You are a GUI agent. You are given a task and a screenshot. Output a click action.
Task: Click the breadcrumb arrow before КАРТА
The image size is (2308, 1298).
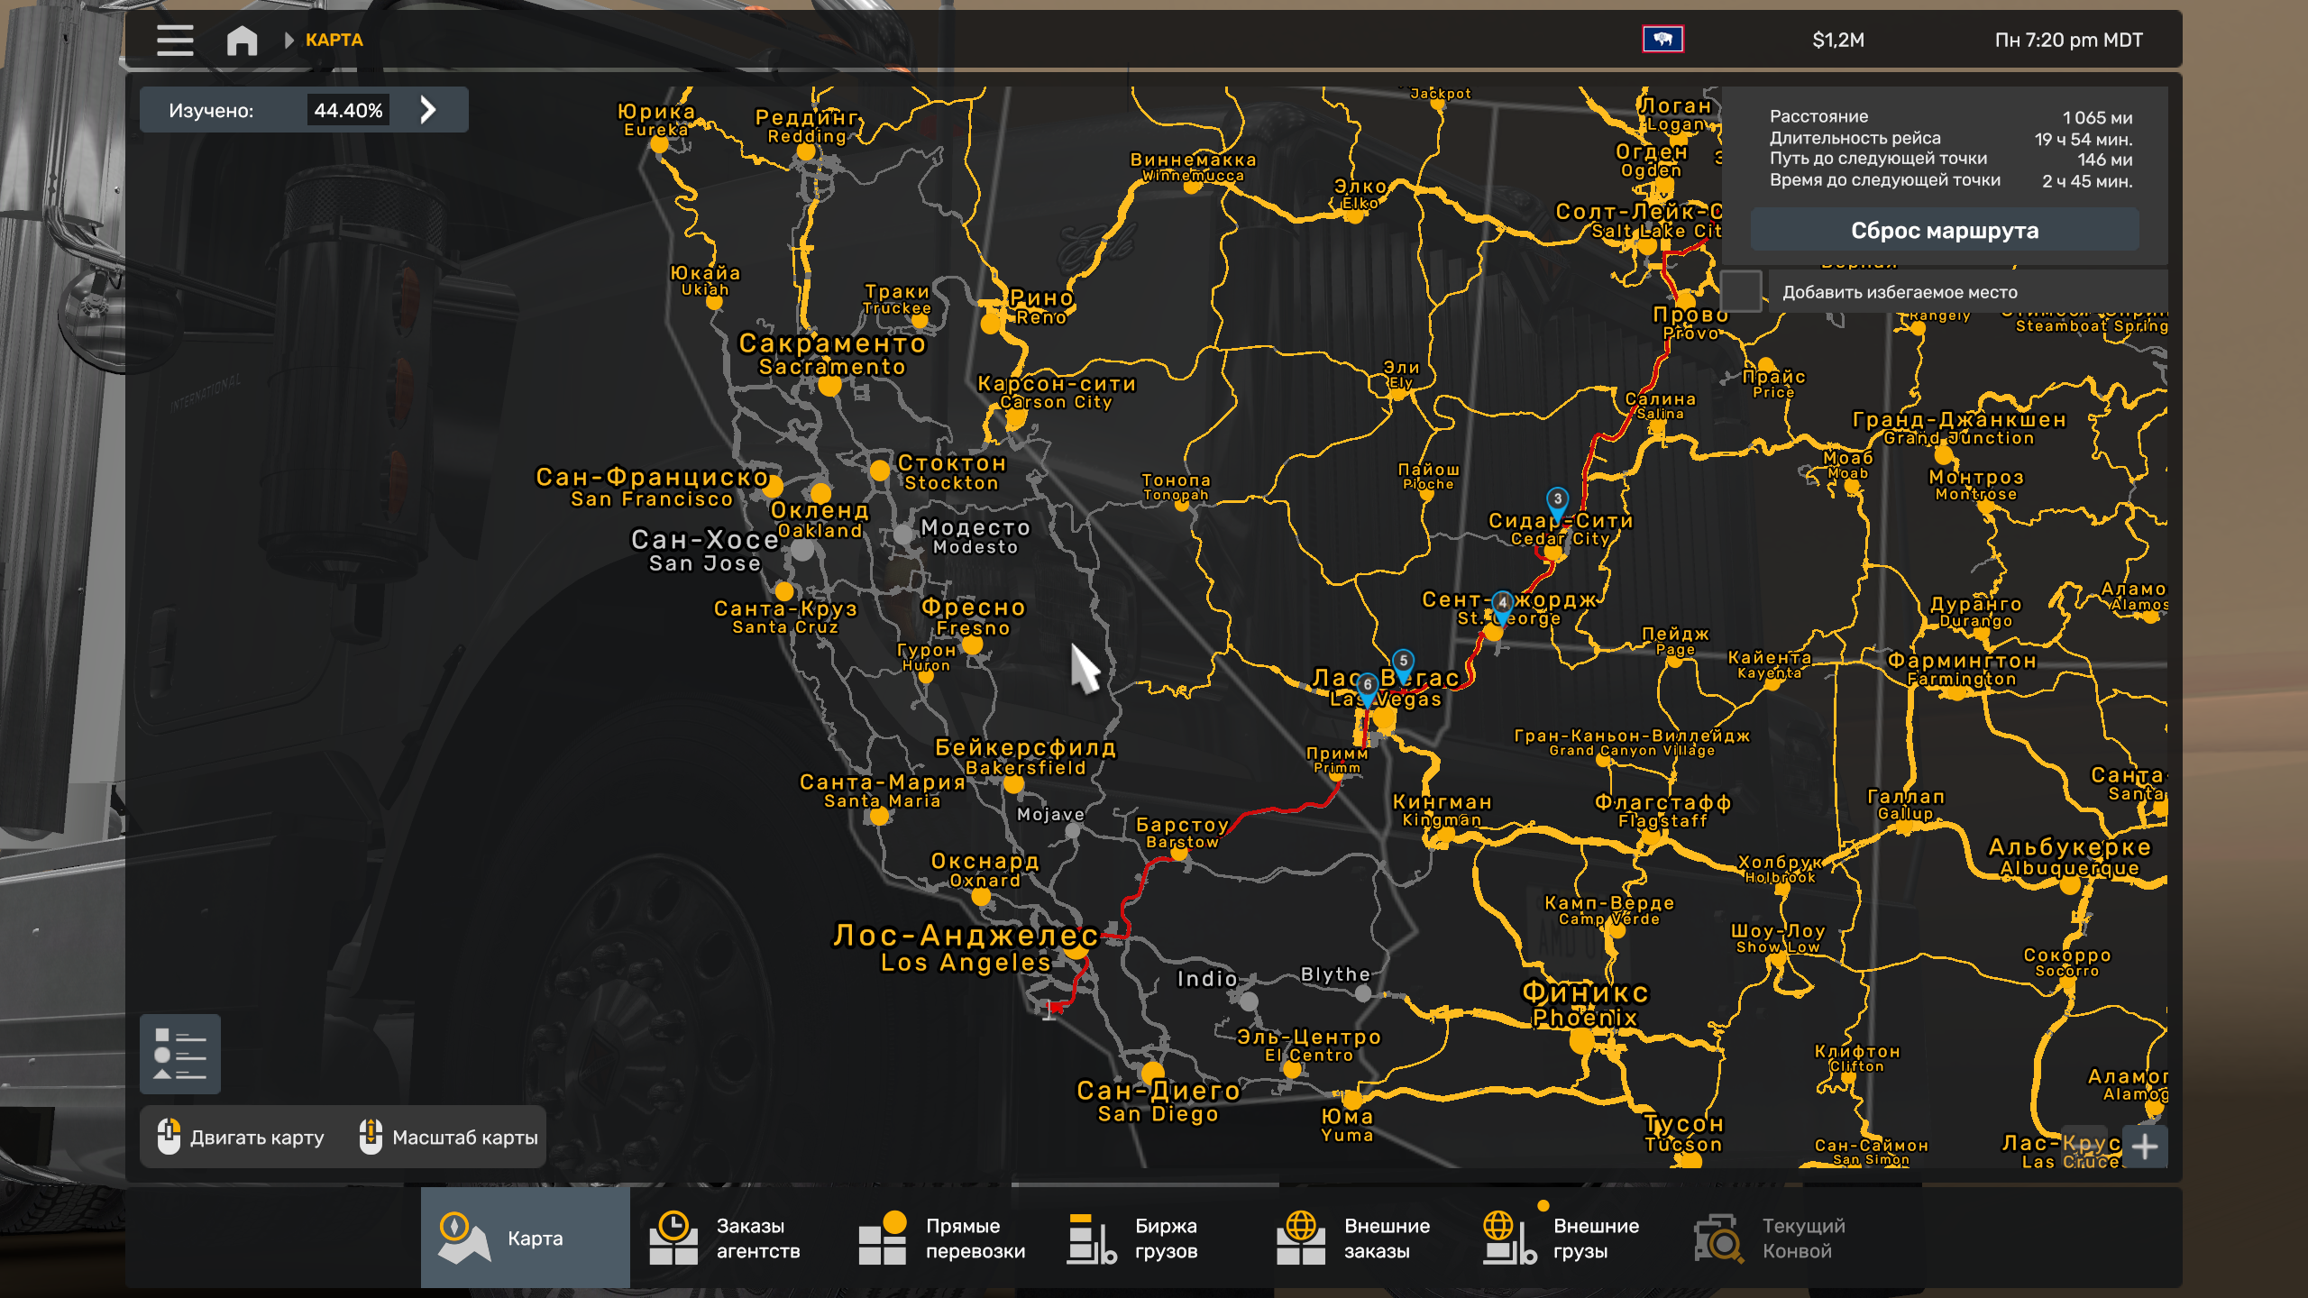(x=288, y=40)
